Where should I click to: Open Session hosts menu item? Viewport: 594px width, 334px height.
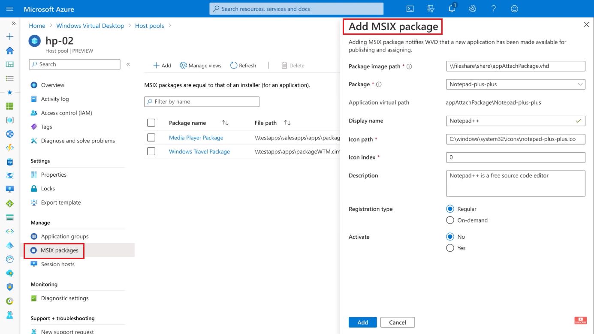pos(57,264)
